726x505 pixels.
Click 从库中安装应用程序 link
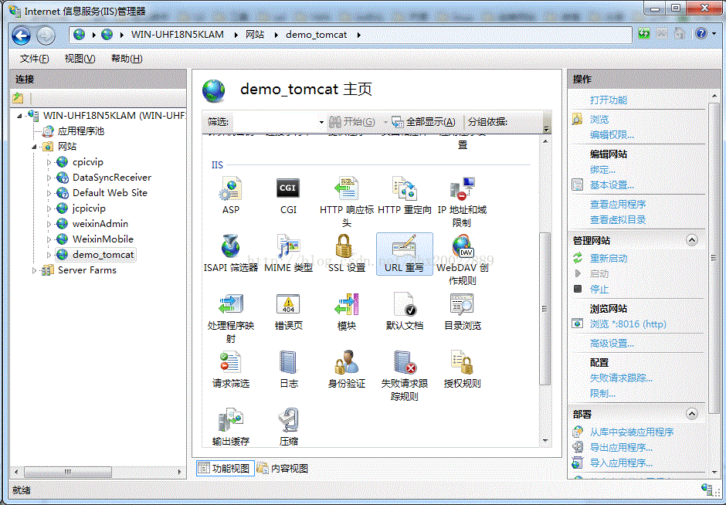tap(632, 432)
